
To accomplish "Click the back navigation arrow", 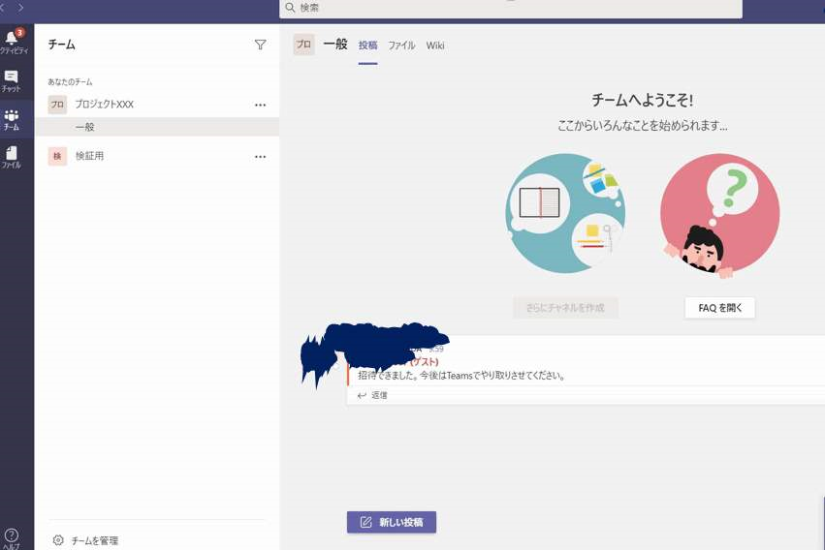I will coord(3,8).
